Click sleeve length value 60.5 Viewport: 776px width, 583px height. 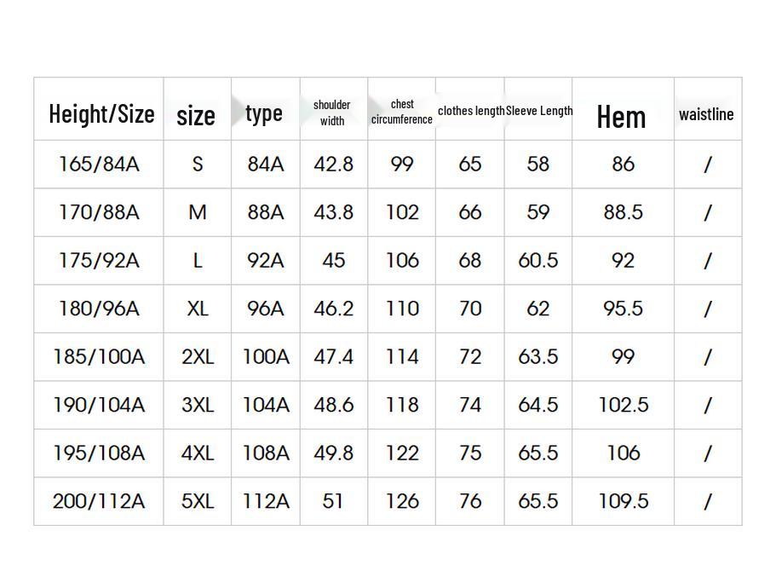[538, 260]
